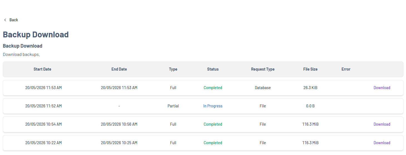
Task: Click the 0.0 B file size cell
Action: coord(310,106)
